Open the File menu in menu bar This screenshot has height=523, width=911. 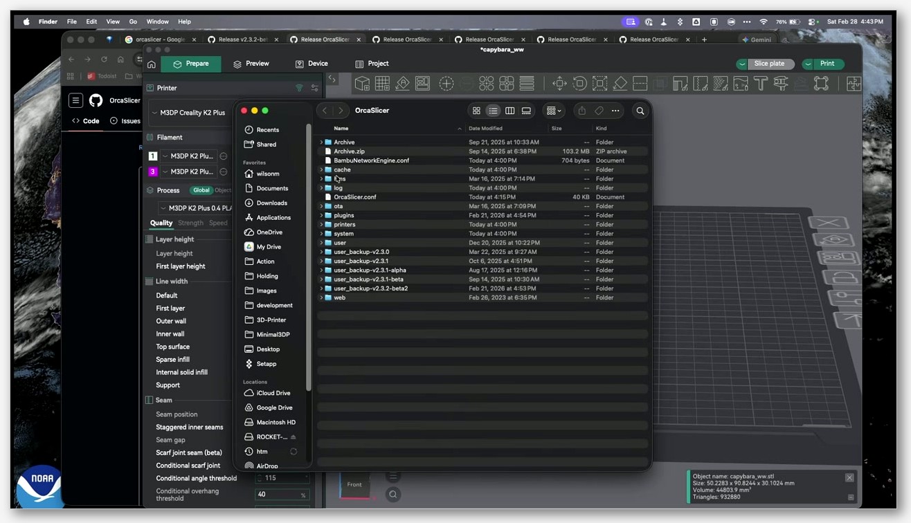coord(71,21)
